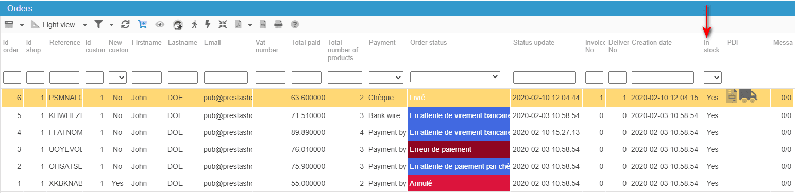This screenshot has width=795, height=193.
Task: Open the PrestaShop back office icon
Action: tap(178, 24)
